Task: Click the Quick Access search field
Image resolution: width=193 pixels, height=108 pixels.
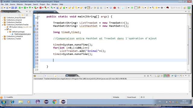Action: 176,8
